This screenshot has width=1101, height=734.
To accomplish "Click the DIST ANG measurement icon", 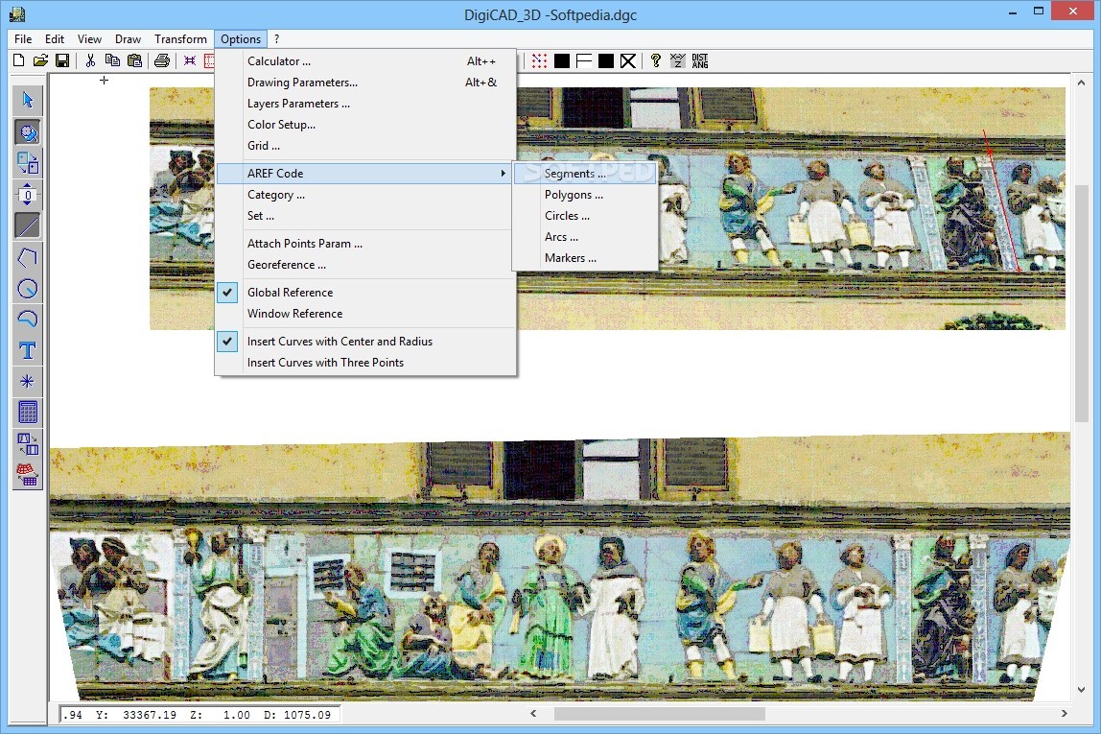I will click(700, 61).
